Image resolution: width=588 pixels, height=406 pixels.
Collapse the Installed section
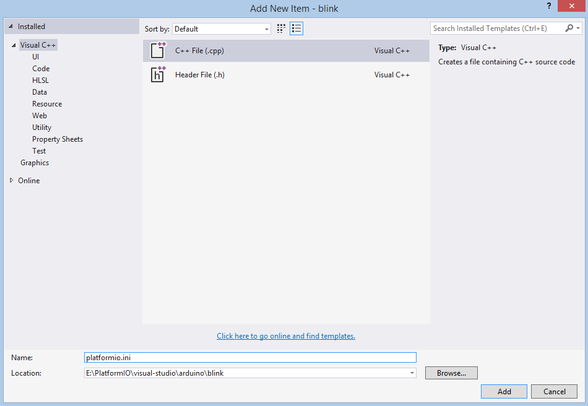pyautogui.click(x=11, y=27)
